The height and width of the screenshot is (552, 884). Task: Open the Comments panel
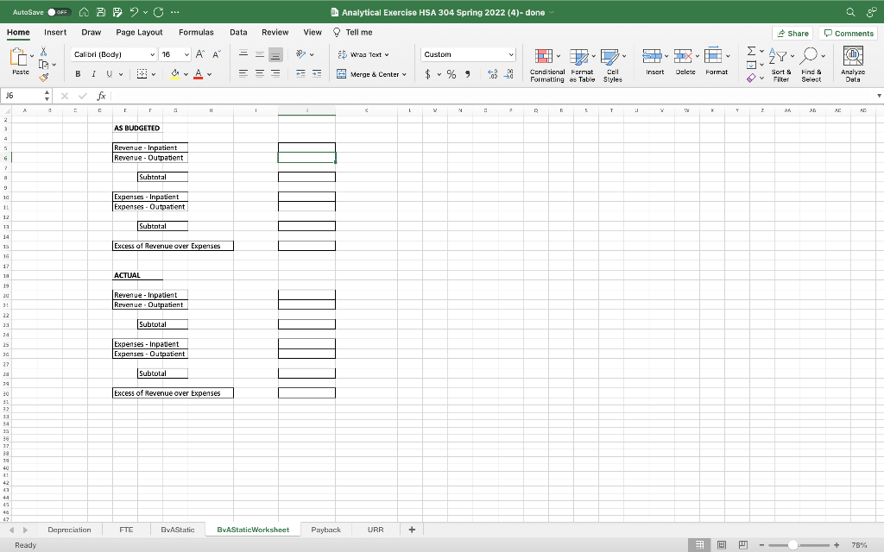(x=849, y=32)
